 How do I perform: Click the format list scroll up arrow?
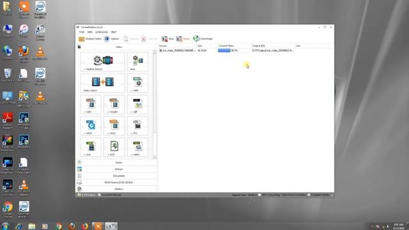[x=155, y=52]
